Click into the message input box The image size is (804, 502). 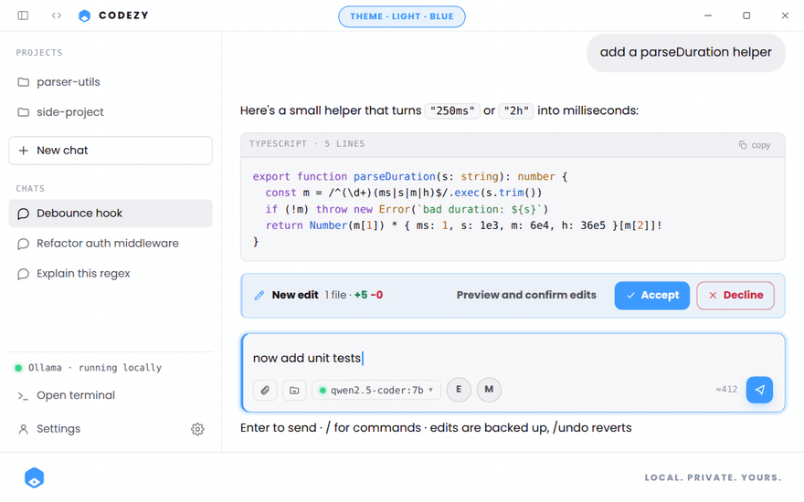(x=513, y=358)
